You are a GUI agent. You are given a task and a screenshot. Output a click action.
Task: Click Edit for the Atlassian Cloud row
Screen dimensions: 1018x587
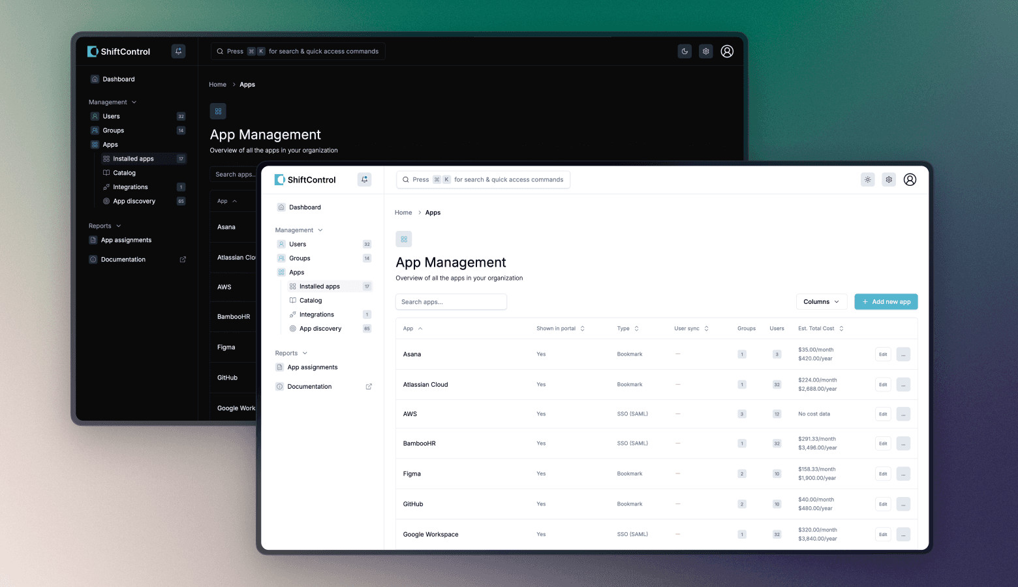(x=883, y=385)
